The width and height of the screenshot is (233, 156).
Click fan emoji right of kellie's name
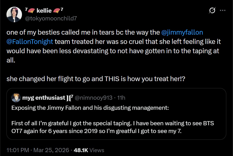pyautogui.click(x=57, y=11)
